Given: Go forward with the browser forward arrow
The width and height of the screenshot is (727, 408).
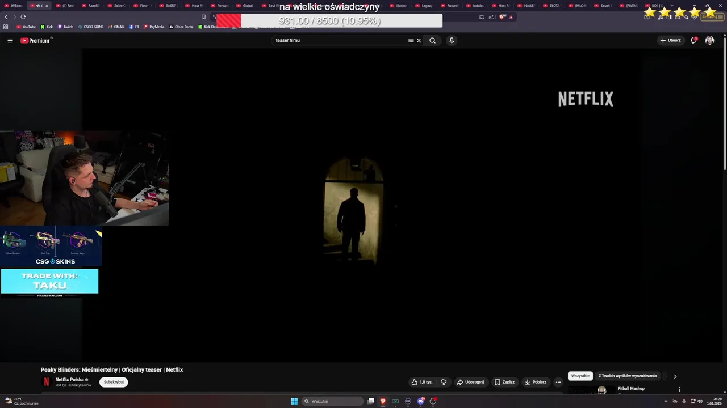Looking at the screenshot, I should pyautogui.click(x=14, y=17).
